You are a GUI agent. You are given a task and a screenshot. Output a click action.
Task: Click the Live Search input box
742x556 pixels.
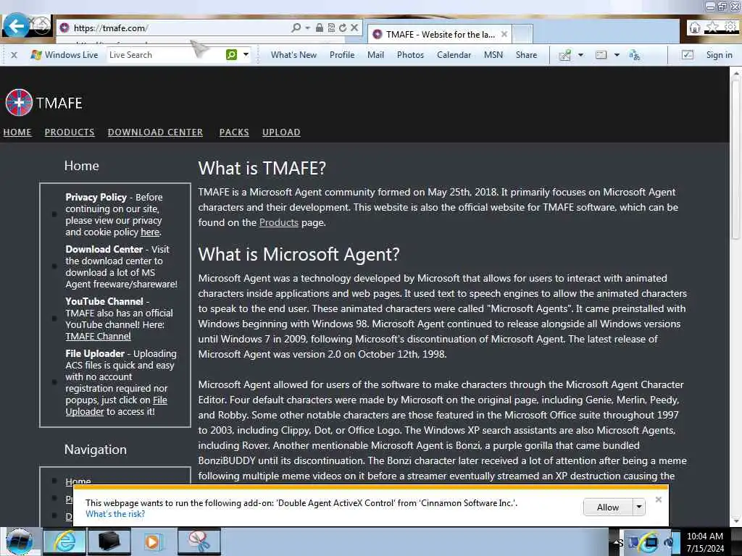coord(166,55)
